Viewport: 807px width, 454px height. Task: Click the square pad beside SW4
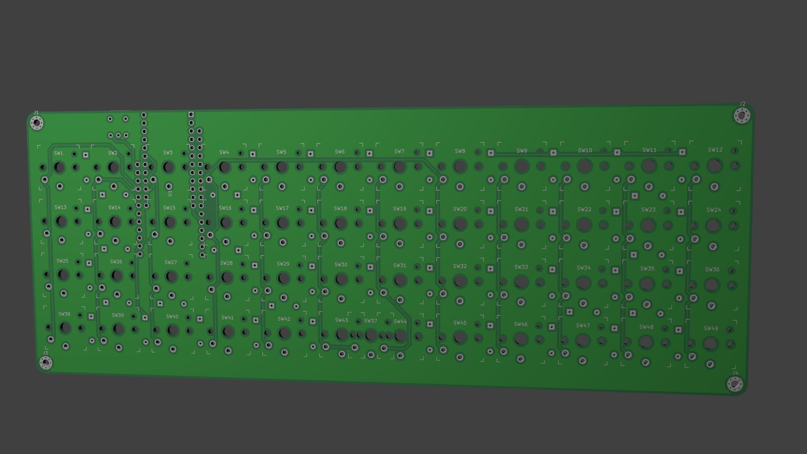pos(253,154)
